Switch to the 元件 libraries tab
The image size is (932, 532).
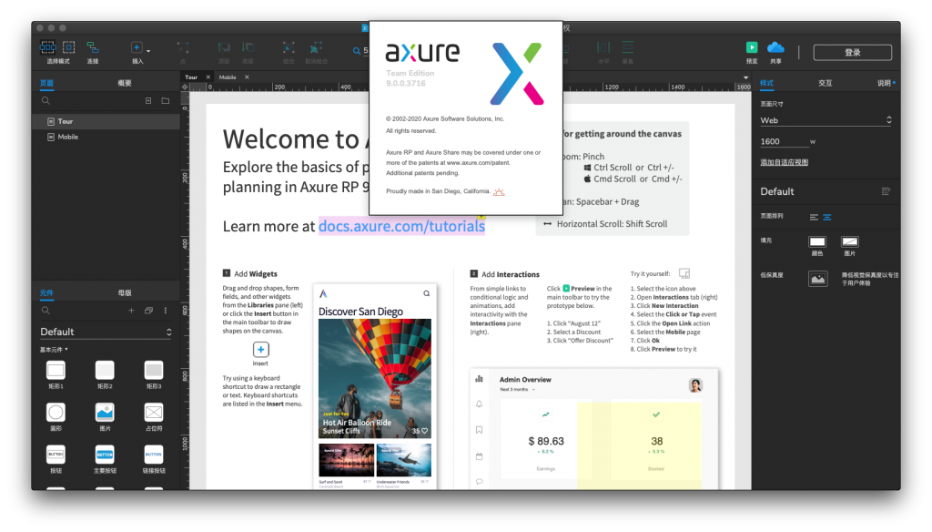pyautogui.click(x=46, y=292)
